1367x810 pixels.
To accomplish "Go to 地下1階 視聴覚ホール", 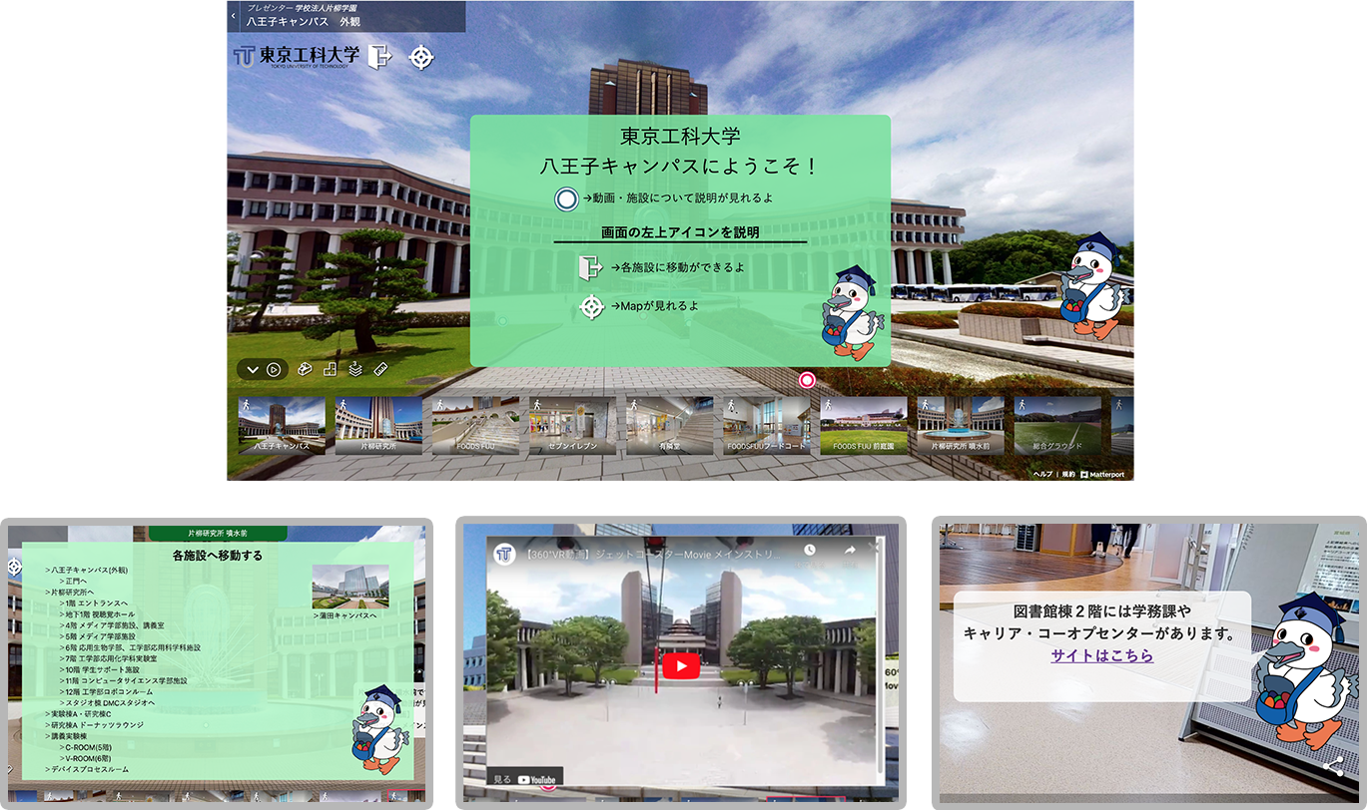I will (x=97, y=614).
